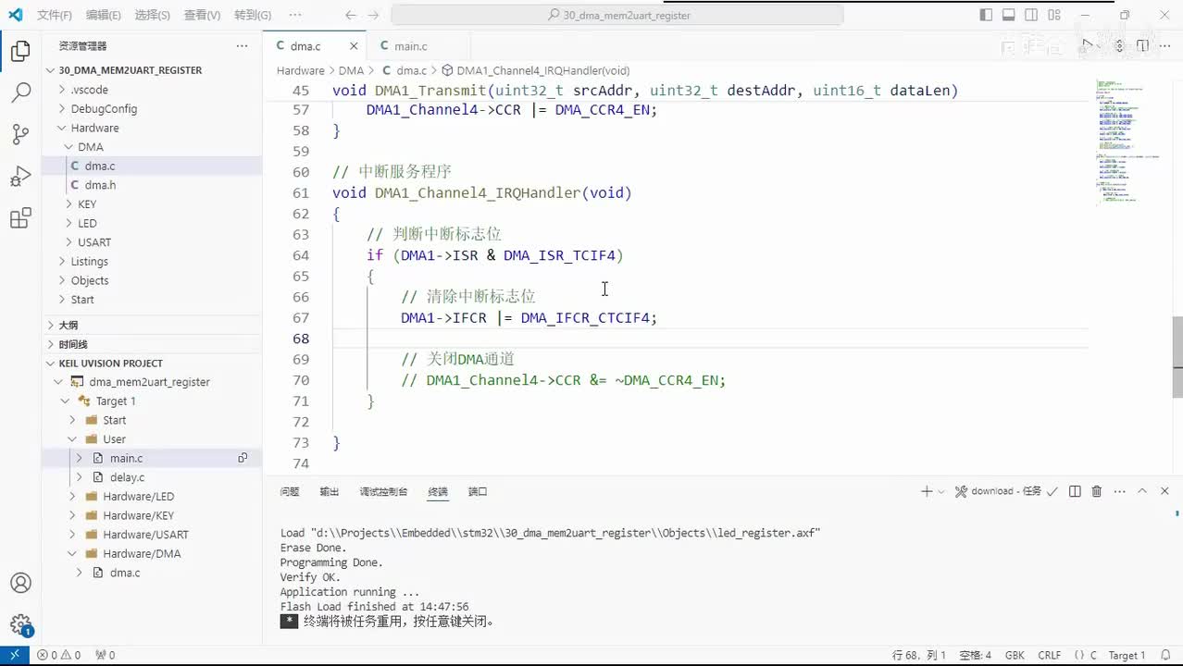Viewport: 1183px width, 666px height.
Task: Switch to the 端口 panel tab
Action: coord(478,492)
